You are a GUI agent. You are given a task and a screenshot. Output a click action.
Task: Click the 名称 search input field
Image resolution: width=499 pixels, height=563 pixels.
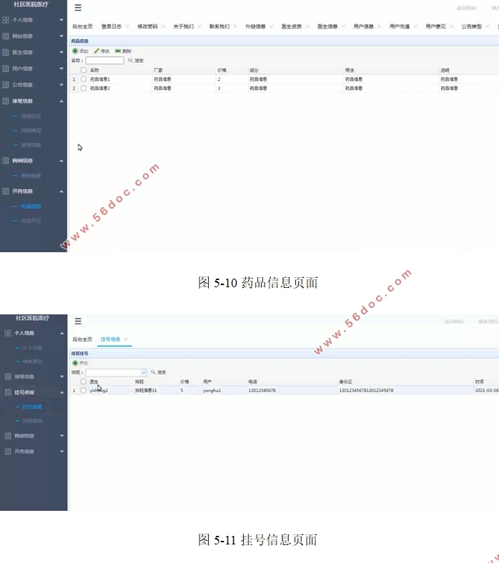pos(104,61)
